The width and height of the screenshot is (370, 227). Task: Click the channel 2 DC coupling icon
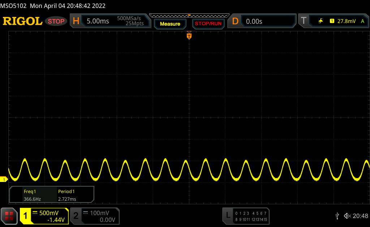(86, 213)
